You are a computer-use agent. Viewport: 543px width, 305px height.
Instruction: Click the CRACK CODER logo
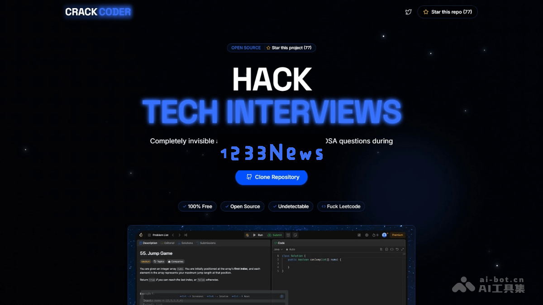[98, 12]
